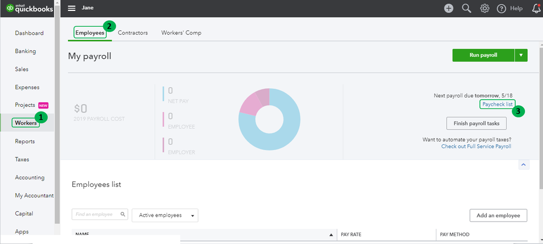Screen dimensions: 543x244
Task: Open Apps in sidebar
Action: pyautogui.click(x=21, y=231)
